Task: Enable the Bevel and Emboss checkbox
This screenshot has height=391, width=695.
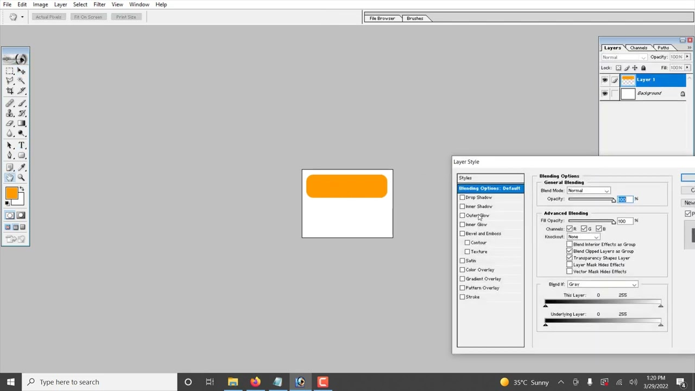Action: coord(462,234)
